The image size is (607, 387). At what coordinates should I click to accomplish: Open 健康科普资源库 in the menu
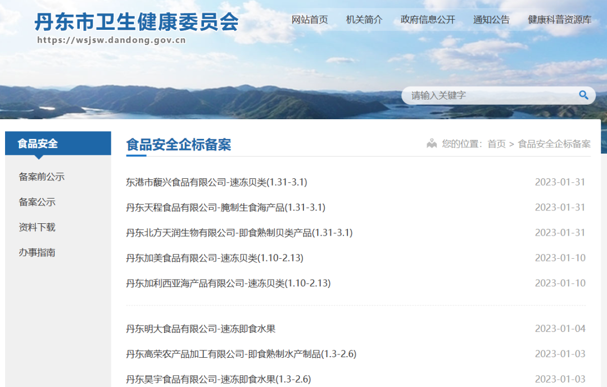pyautogui.click(x=559, y=20)
